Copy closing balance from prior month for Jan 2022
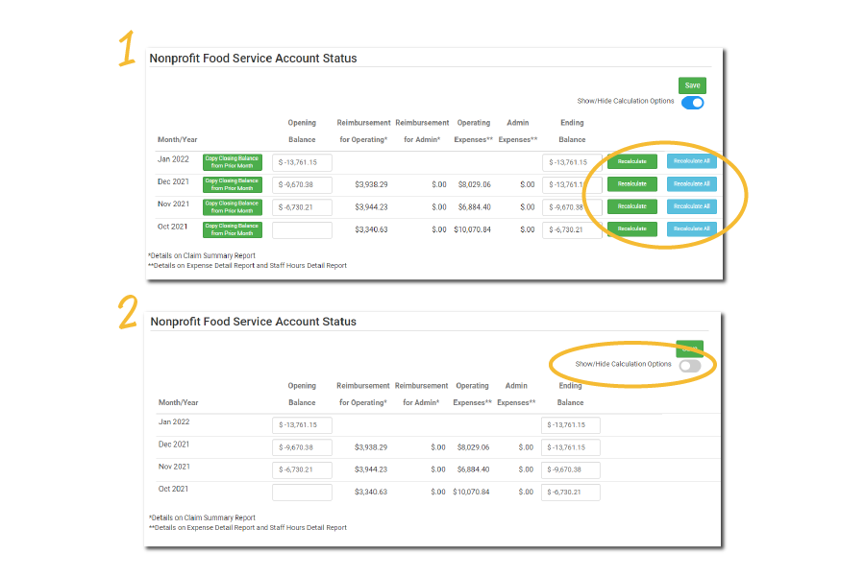 [x=232, y=162]
